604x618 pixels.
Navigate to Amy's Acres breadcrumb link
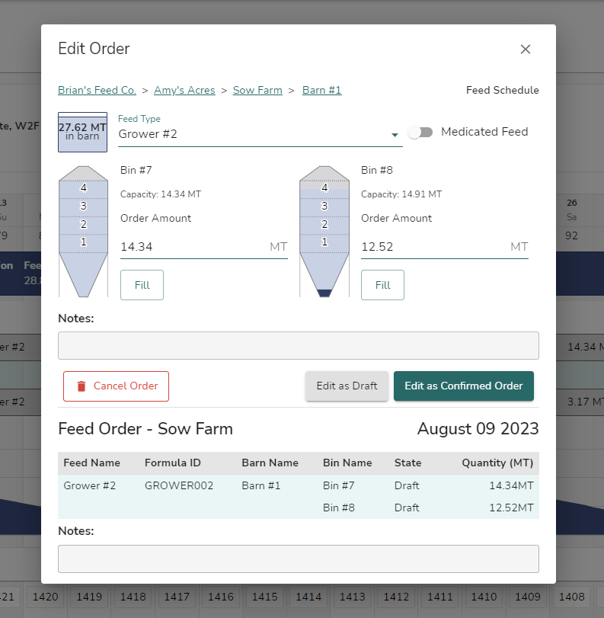pos(184,90)
